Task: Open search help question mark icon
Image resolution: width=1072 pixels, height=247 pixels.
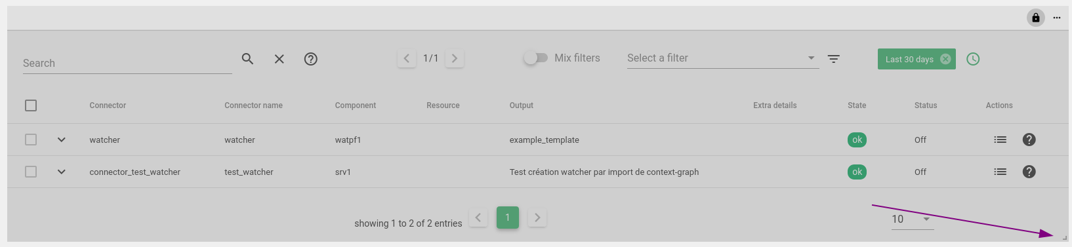Action: coord(311,59)
